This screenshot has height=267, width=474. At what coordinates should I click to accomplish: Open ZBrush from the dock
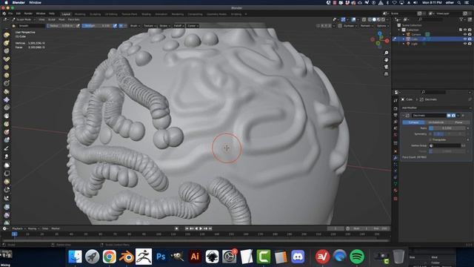144,257
